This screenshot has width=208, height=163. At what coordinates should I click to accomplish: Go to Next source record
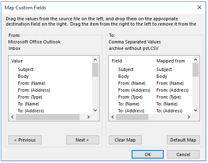coord(82,140)
